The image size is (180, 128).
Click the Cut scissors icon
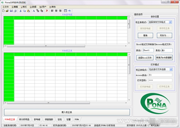pyautogui.click(x=20, y=11)
